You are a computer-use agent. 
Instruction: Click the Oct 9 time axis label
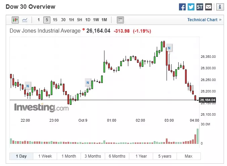(x=83, y=120)
